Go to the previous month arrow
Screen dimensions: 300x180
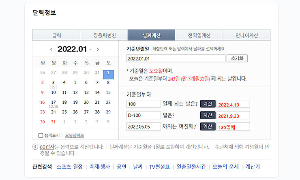(x=51, y=49)
